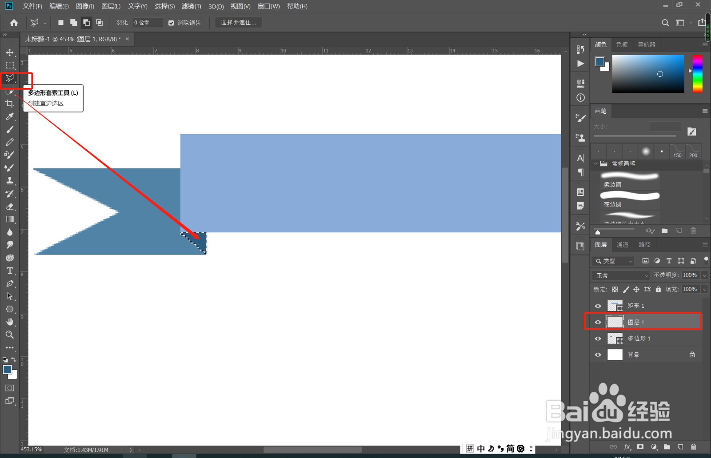Select the Rectangular Marquee tool
This screenshot has width=711, height=458.
point(10,65)
